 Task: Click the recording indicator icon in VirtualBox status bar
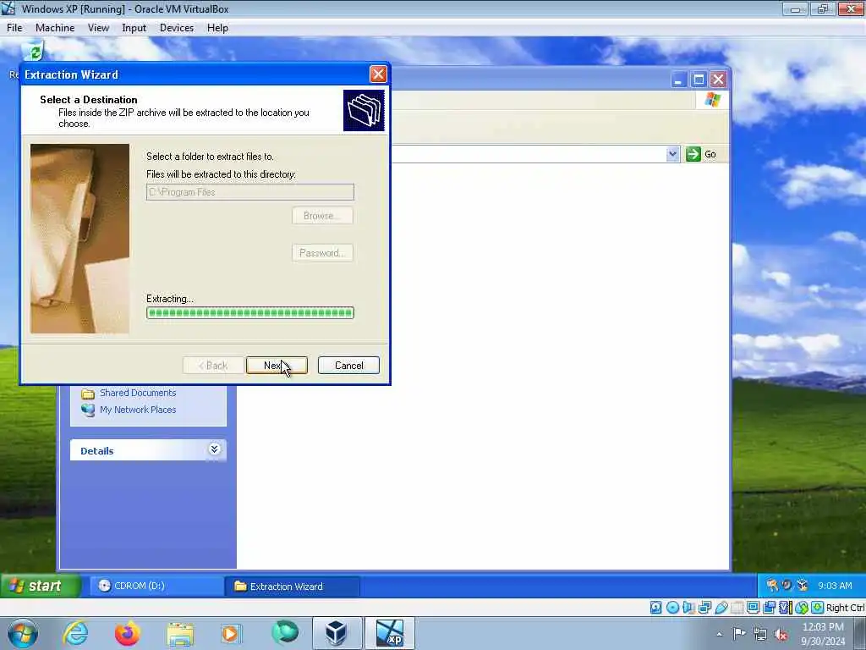click(x=769, y=608)
